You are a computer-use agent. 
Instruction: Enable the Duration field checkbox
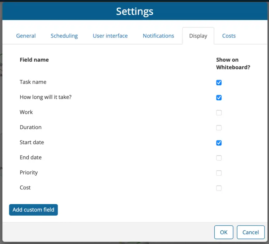tap(219, 128)
